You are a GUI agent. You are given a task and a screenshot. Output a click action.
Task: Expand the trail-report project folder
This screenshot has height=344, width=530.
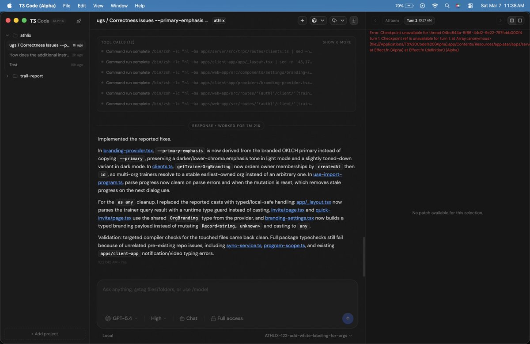pos(7,76)
